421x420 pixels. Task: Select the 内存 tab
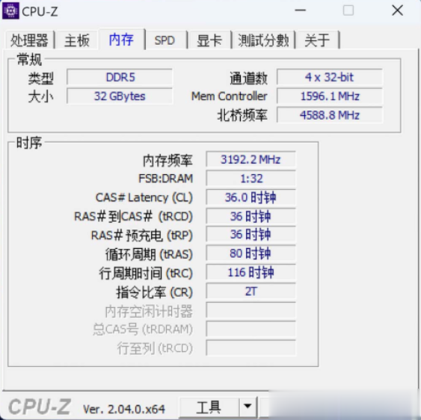(121, 40)
